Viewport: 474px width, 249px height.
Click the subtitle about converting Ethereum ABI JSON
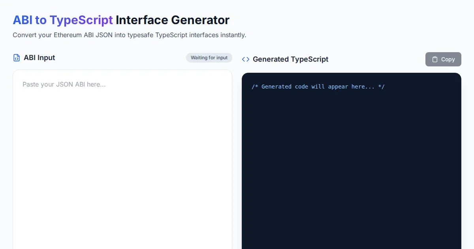(x=129, y=35)
